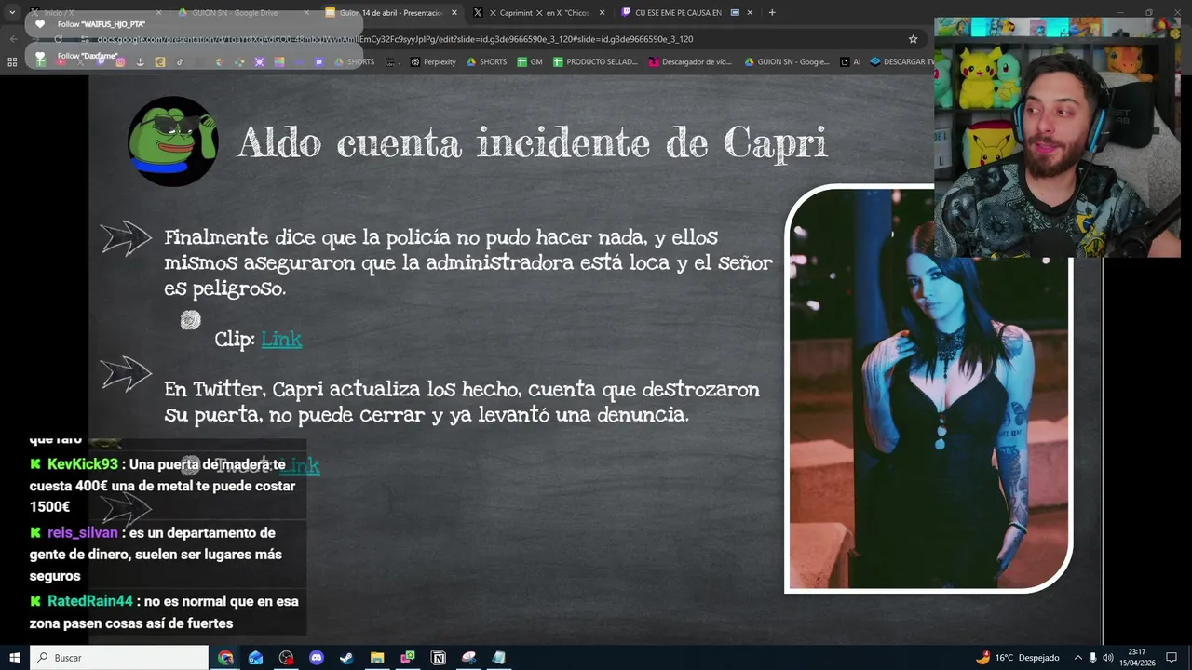Open the notification center icon

coord(1172,658)
